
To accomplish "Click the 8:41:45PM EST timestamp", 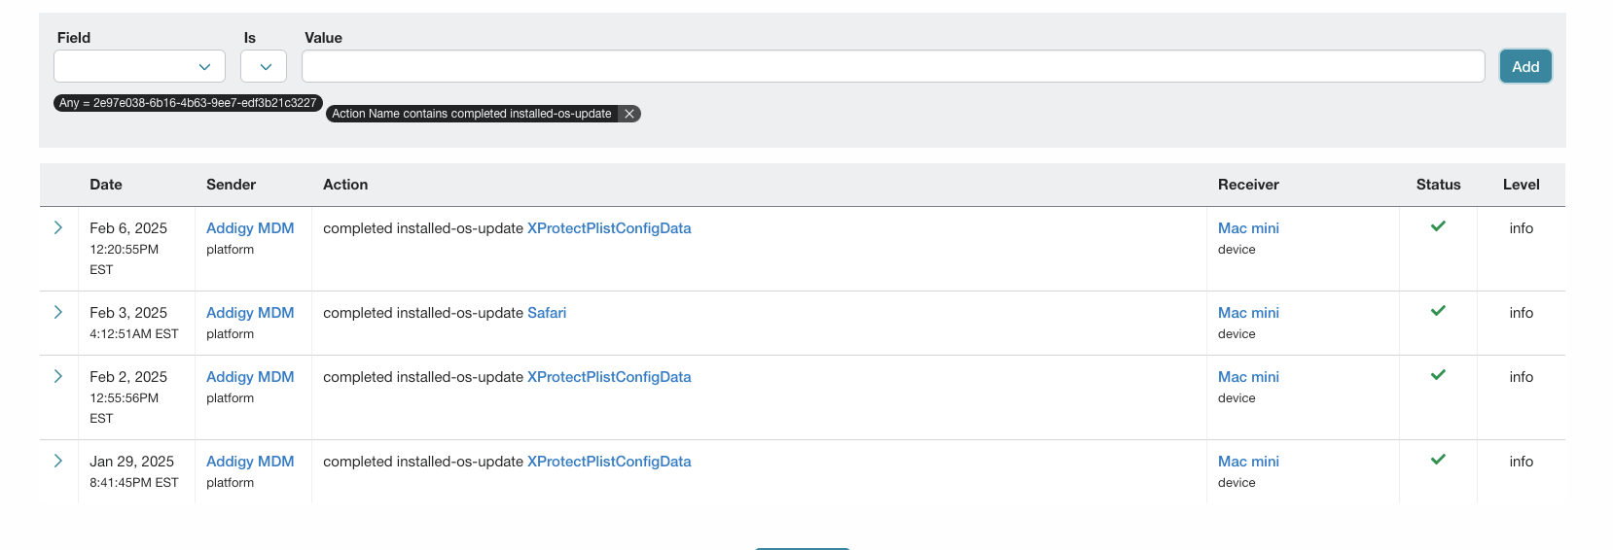I will coord(134,483).
